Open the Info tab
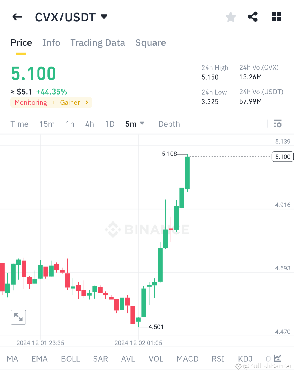 pos(51,43)
